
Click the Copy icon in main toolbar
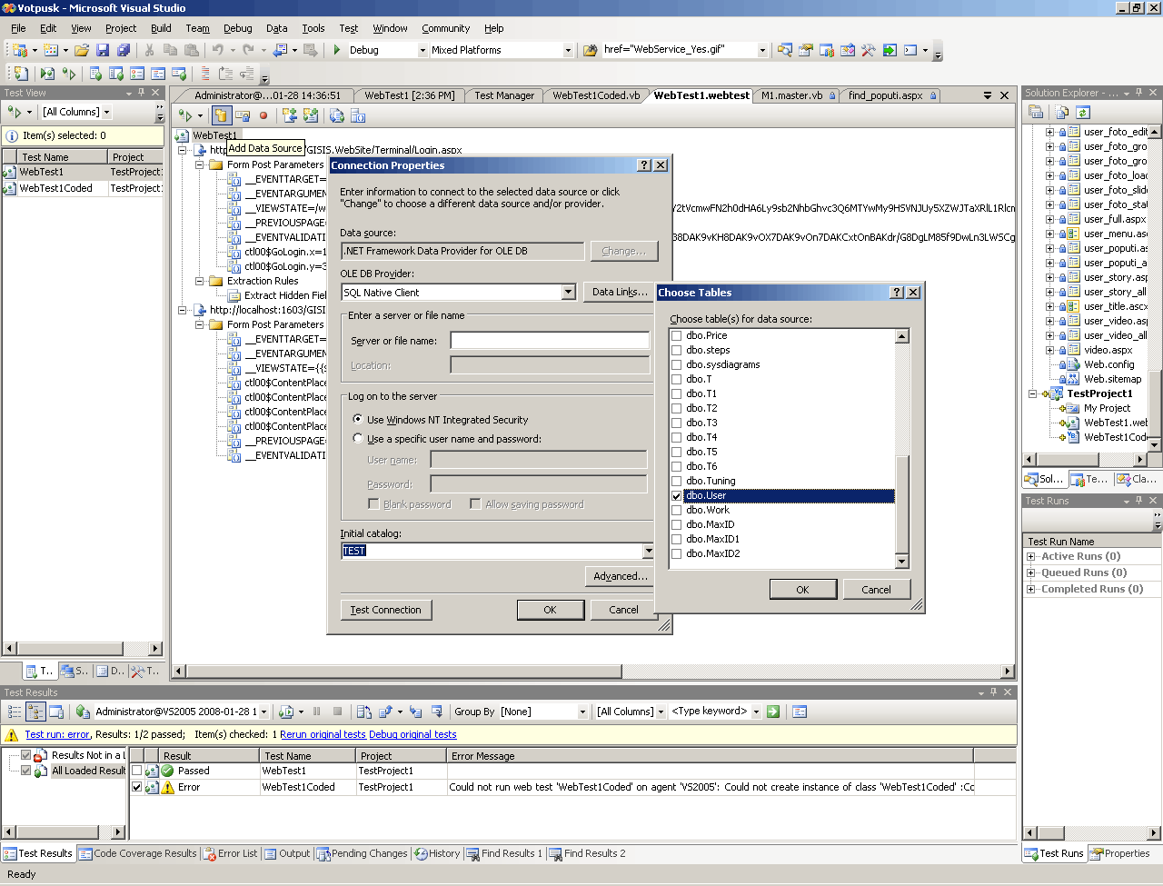(x=171, y=50)
